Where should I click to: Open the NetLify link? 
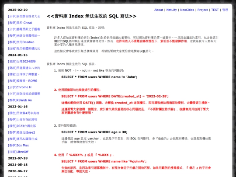[x=171, y=10]
